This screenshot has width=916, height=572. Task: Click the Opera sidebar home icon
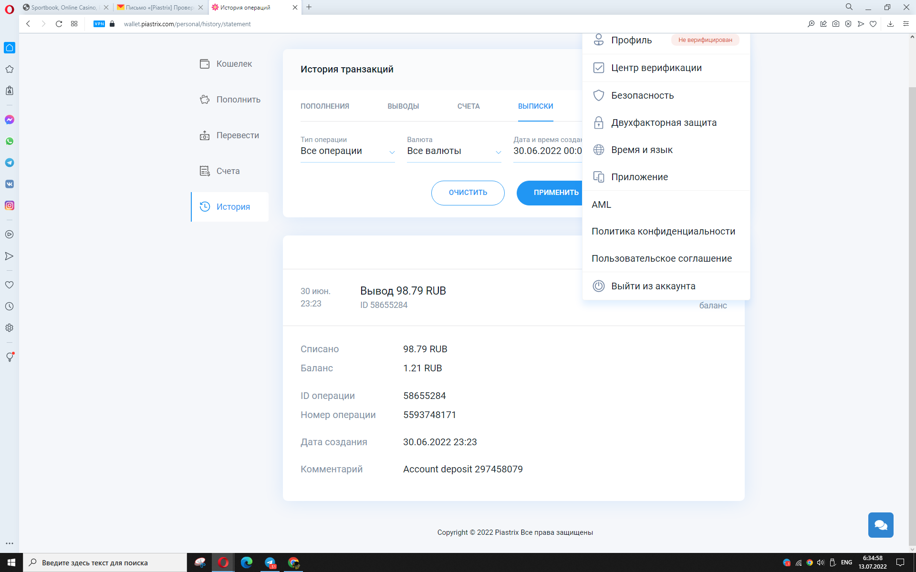click(10, 48)
